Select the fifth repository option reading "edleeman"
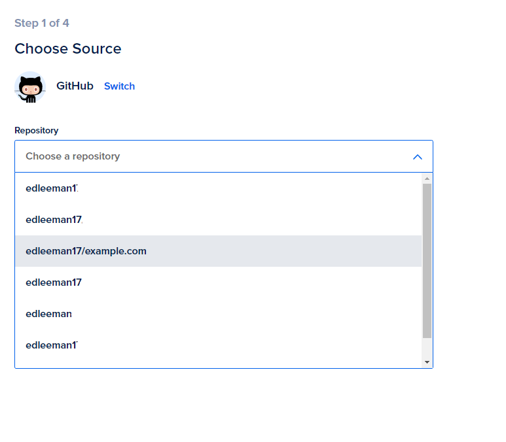This screenshot has height=442, width=506. coord(48,314)
